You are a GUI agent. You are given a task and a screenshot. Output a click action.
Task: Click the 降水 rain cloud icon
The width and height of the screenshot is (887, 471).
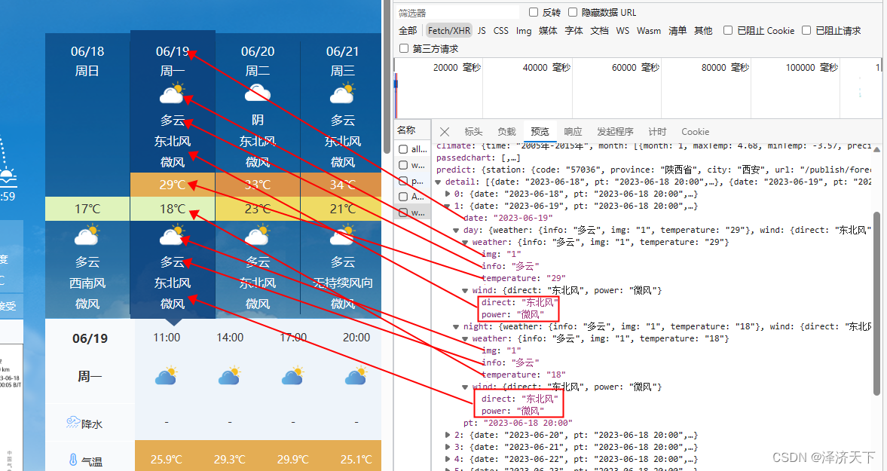pos(72,422)
